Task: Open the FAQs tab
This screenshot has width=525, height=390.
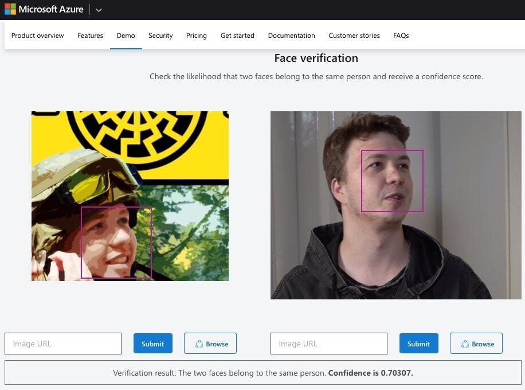Action: [x=401, y=36]
